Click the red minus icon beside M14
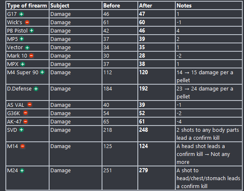The image size is (244, 191). click(22, 146)
